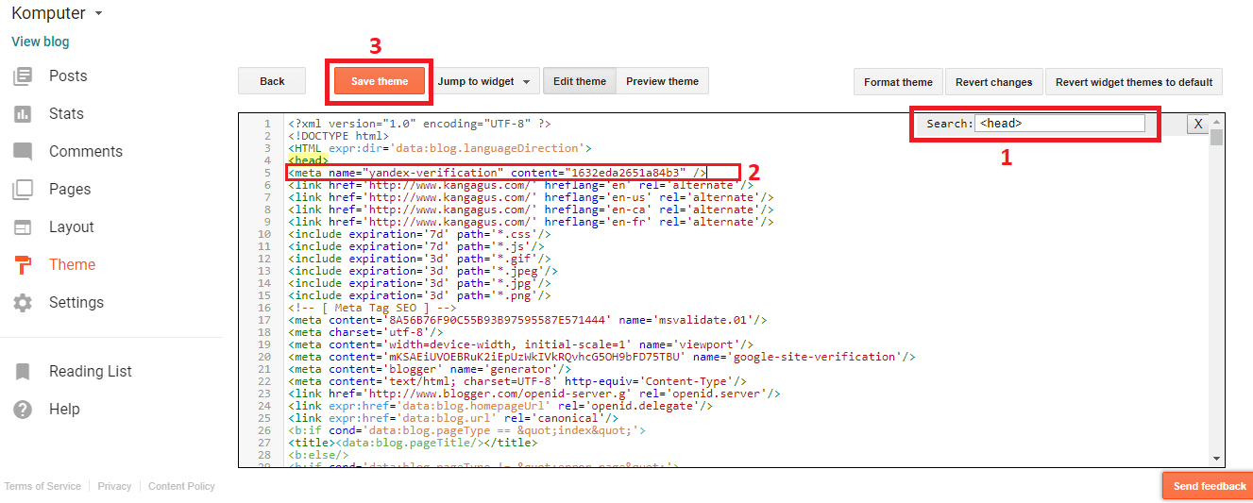Click the <?xml version line
The image size is (1253, 503).
(x=419, y=124)
